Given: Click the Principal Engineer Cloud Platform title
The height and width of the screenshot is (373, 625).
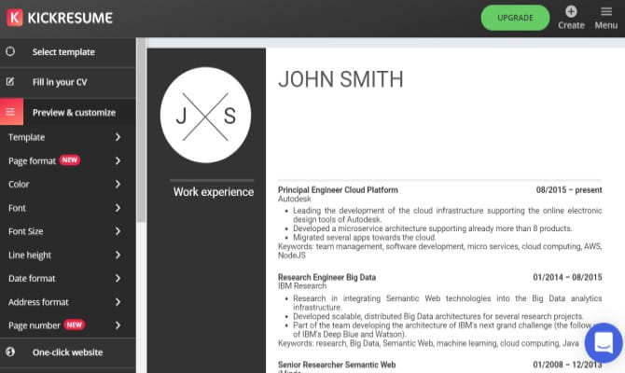Looking at the screenshot, I should (338, 189).
